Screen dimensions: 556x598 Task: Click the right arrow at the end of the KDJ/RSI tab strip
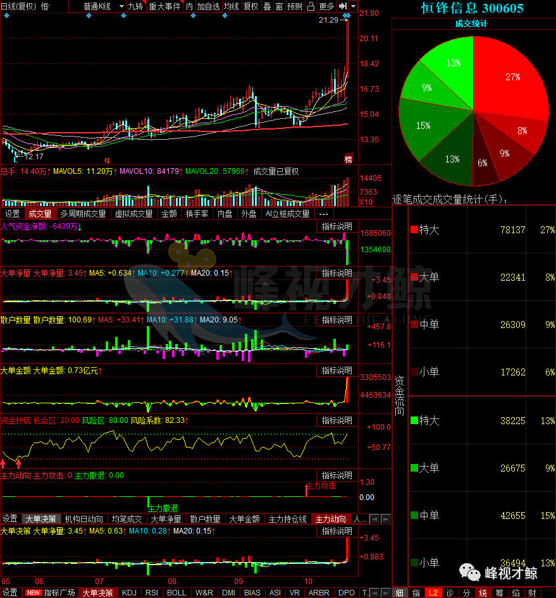(x=386, y=593)
